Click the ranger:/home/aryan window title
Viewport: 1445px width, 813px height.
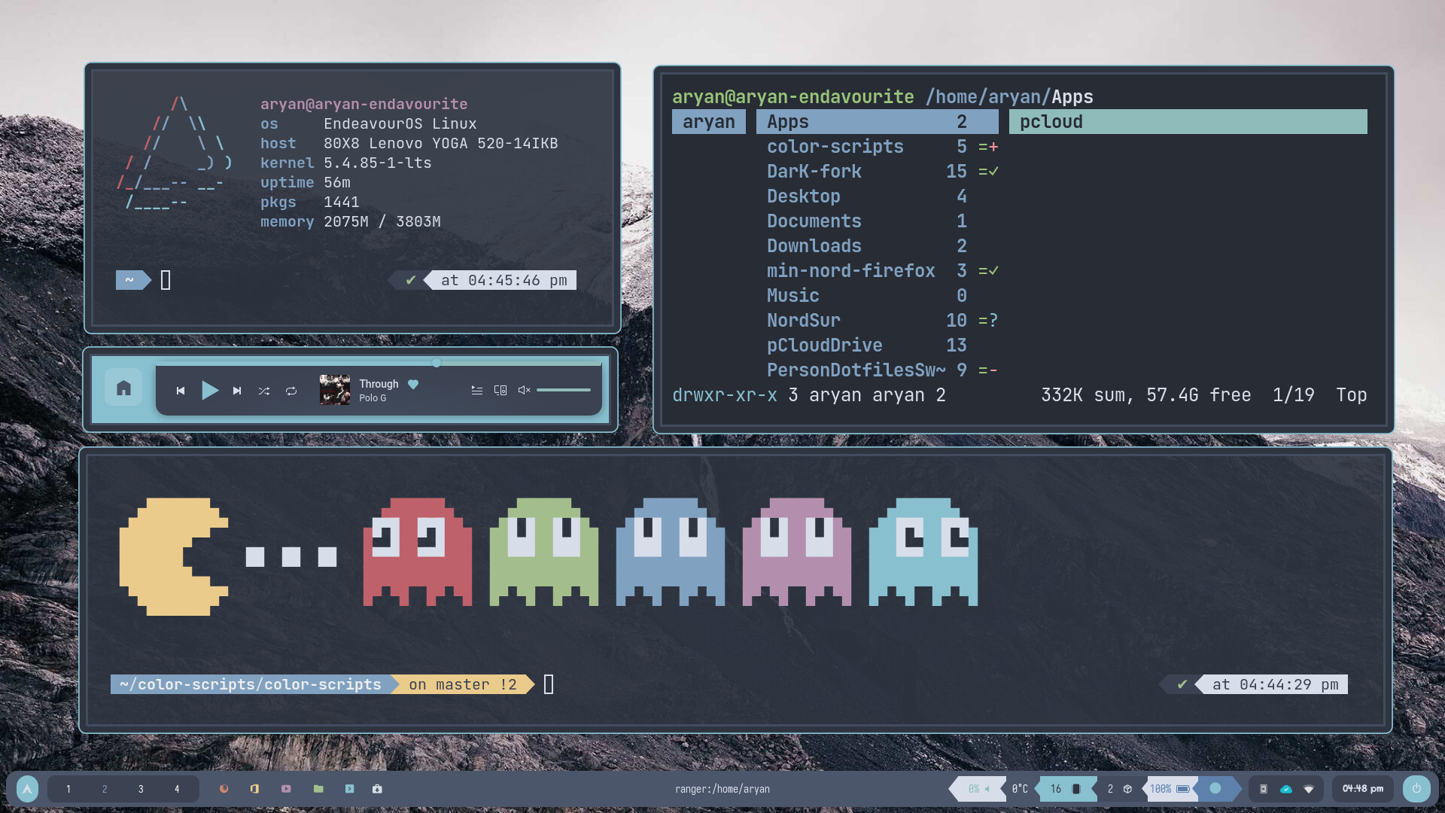pos(722,789)
